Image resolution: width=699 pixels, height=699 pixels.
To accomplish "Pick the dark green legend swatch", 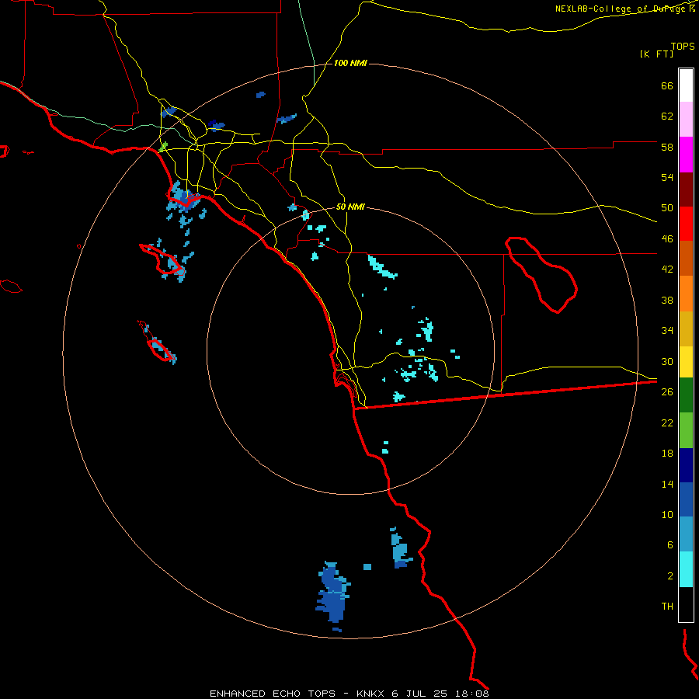I will [x=686, y=395].
